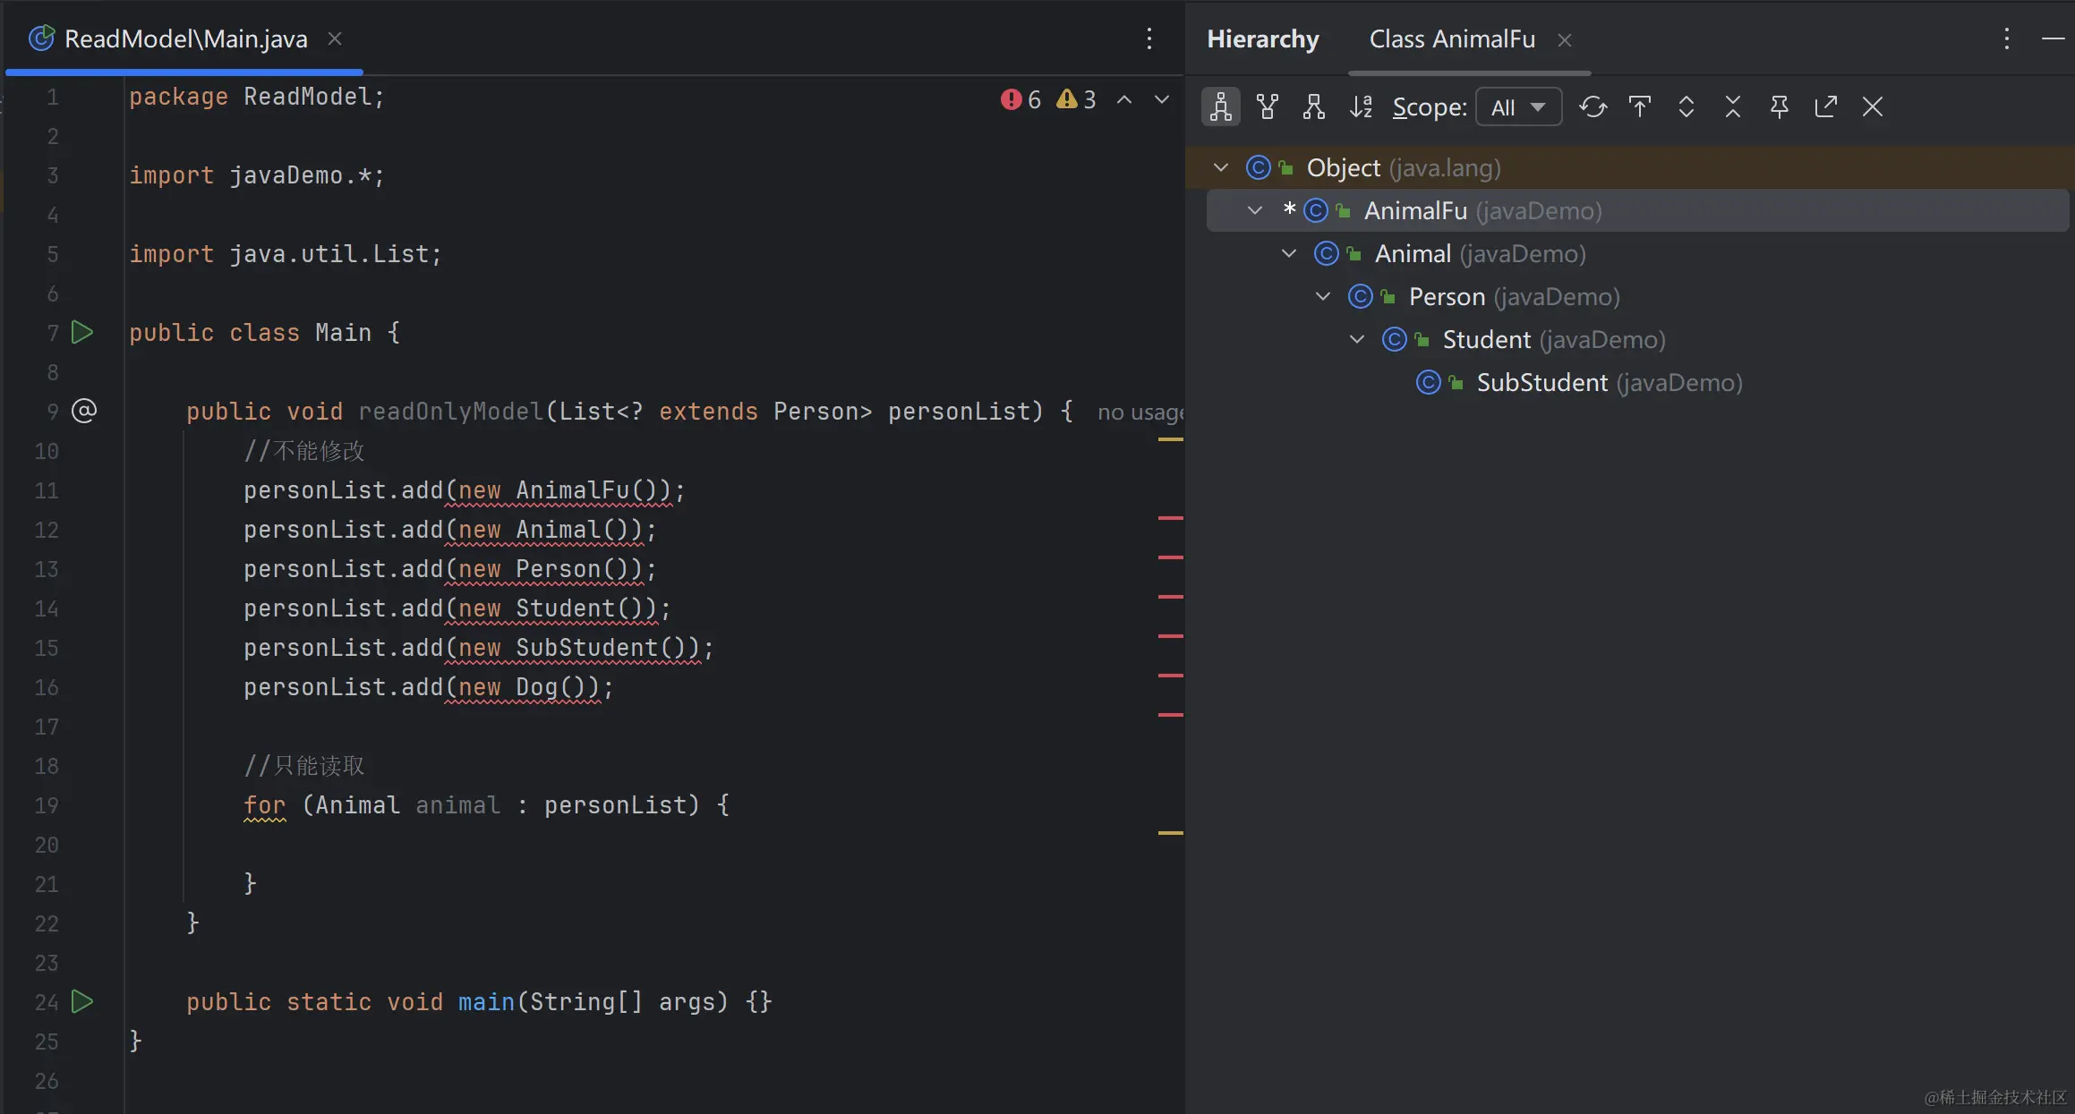Image resolution: width=2075 pixels, height=1114 pixels.
Task: Run Main class from gutter icon
Action: (82, 333)
